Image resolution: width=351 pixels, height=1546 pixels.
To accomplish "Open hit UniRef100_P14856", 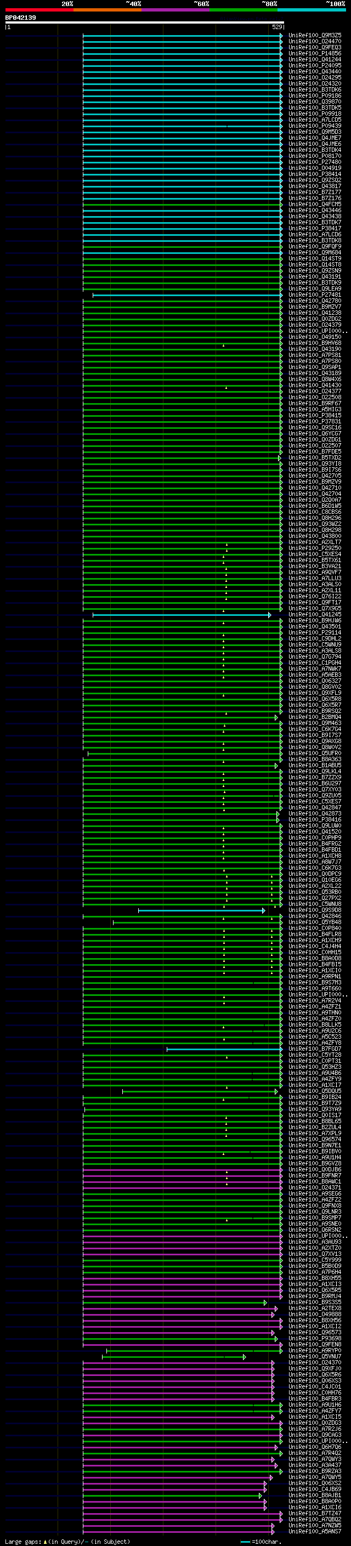I will (x=315, y=53).
